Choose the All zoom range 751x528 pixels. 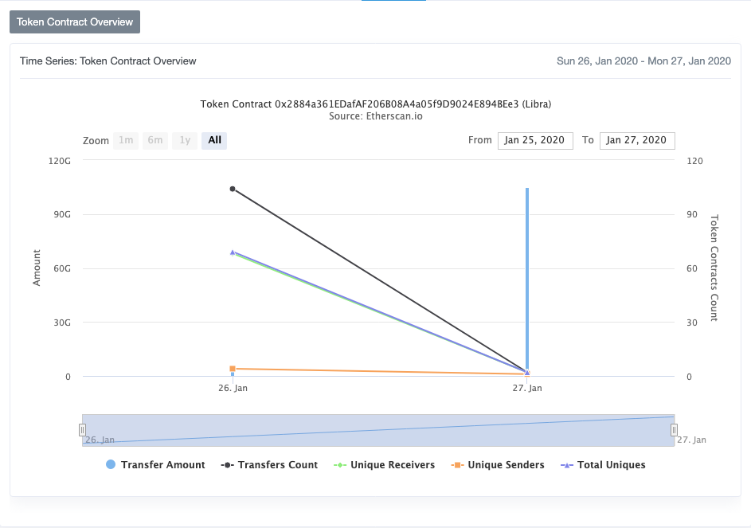[x=214, y=140]
